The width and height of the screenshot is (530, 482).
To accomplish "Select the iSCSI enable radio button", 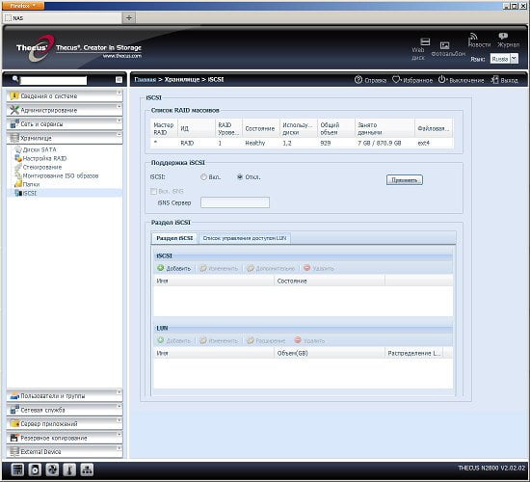I will coord(203,177).
